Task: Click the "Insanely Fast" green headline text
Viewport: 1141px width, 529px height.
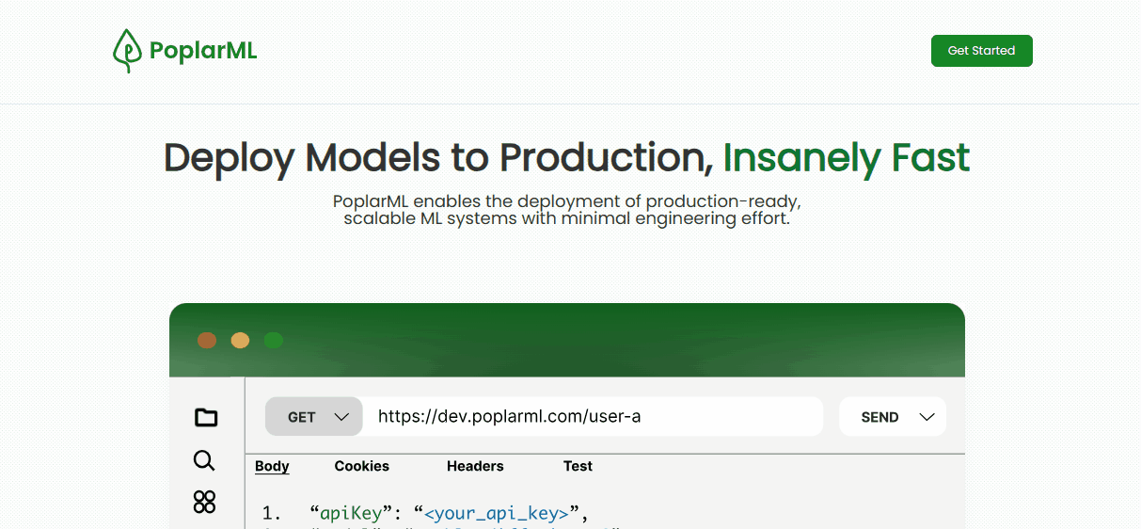Action: point(847,157)
